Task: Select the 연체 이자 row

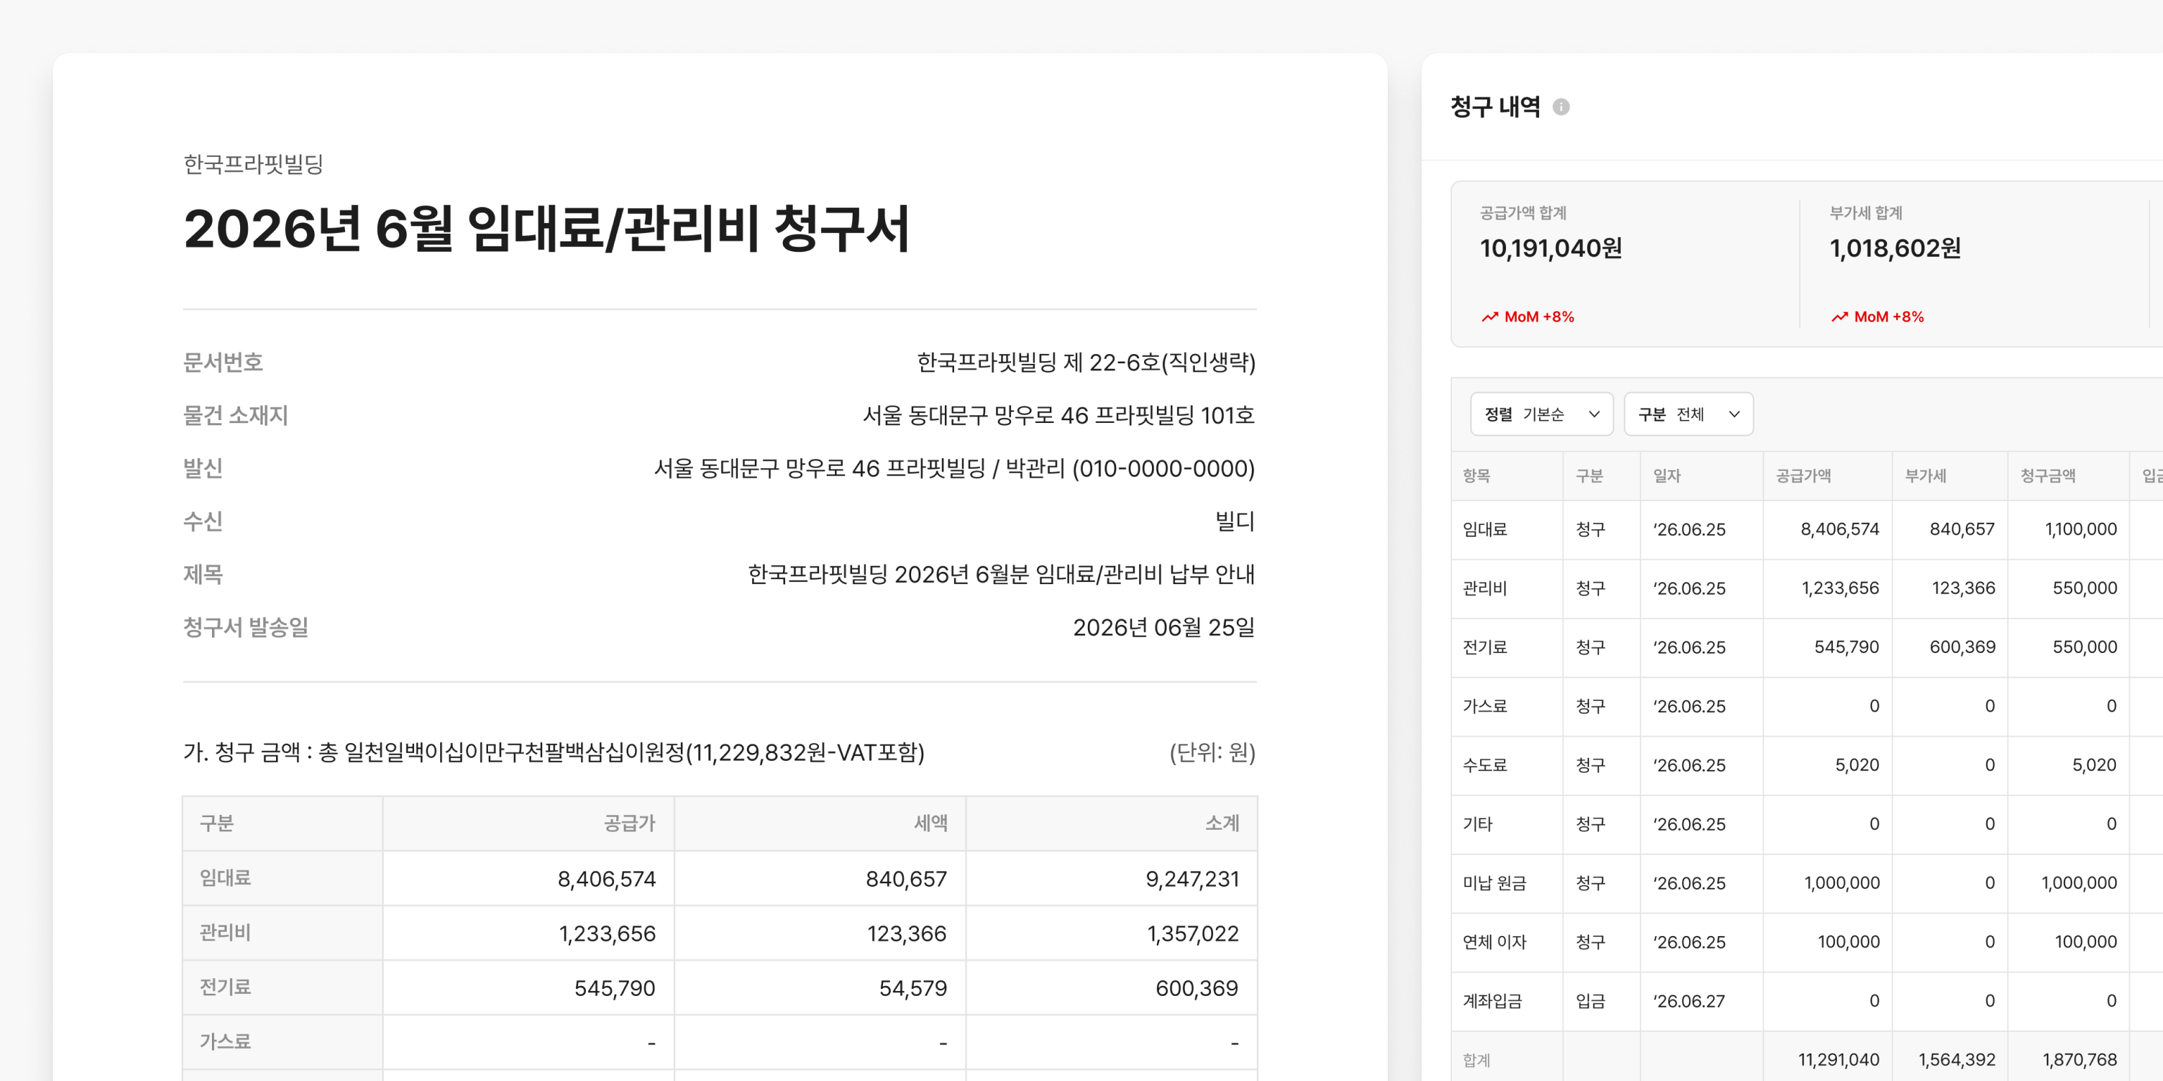Action: coord(1807,942)
